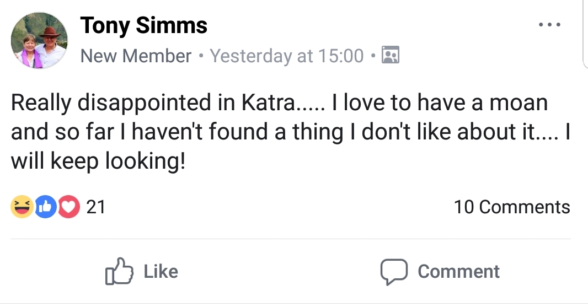Image resolution: width=588 pixels, height=307 pixels.
Task: Open the 10 Comments link
Action: coord(511,207)
